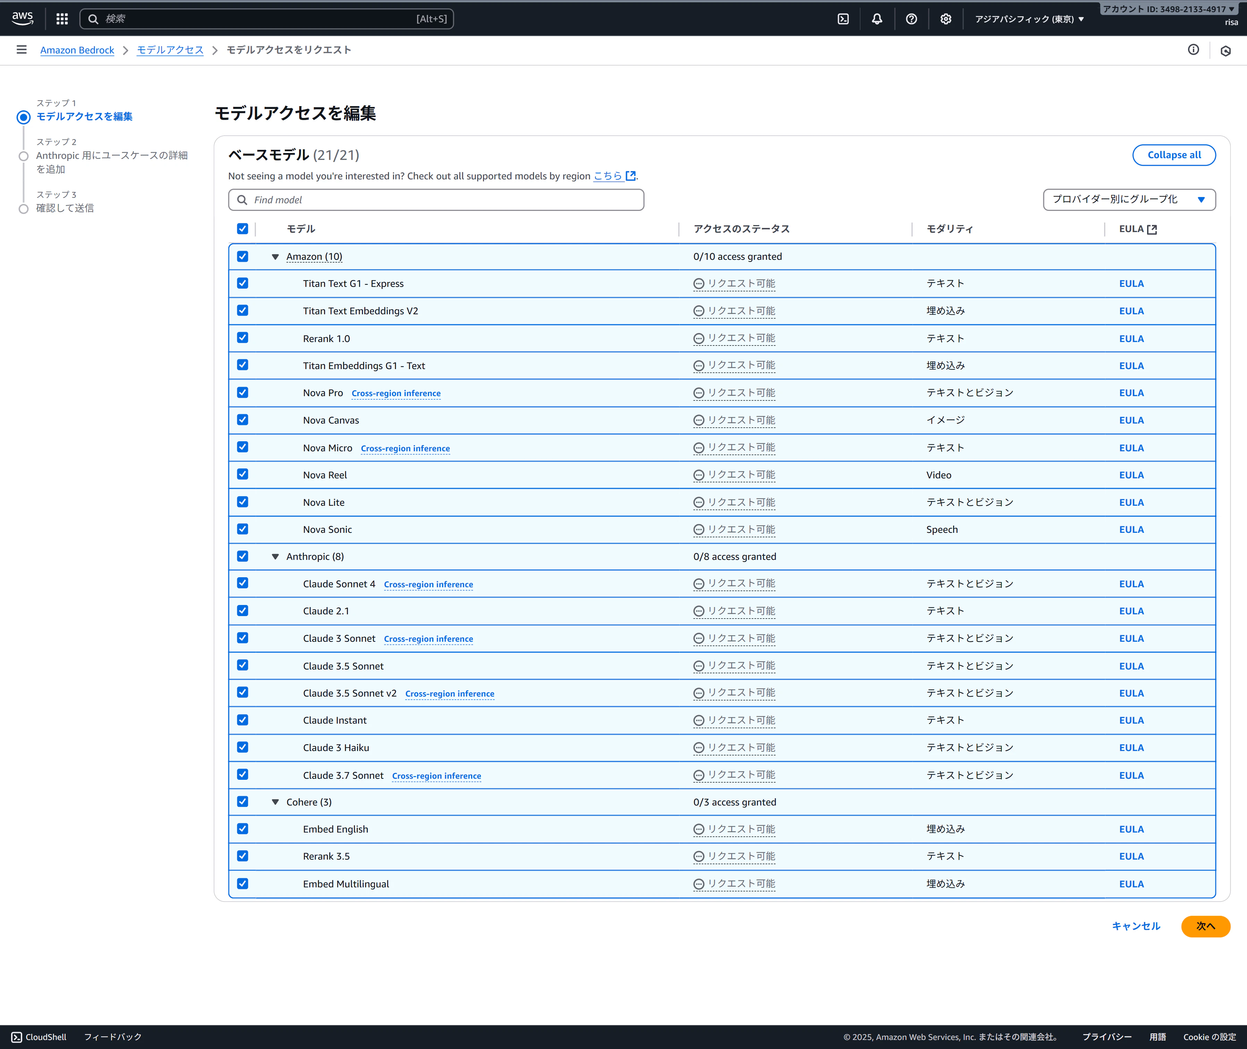This screenshot has width=1247, height=1049.
Task: Click the こちら supported models link
Action: (615, 176)
